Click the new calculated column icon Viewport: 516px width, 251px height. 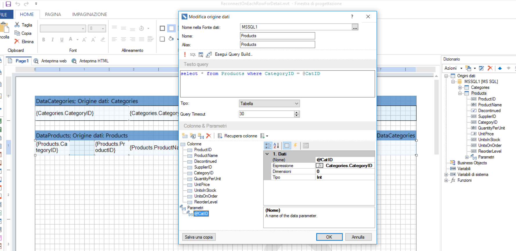(193, 136)
